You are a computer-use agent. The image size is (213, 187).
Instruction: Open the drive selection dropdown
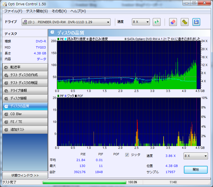pyautogui.click(x=66, y=22)
